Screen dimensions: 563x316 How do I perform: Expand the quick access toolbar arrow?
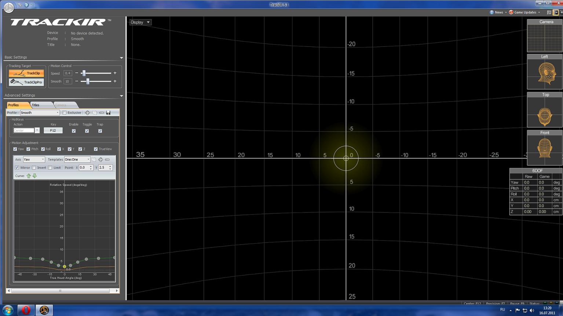[32, 5]
